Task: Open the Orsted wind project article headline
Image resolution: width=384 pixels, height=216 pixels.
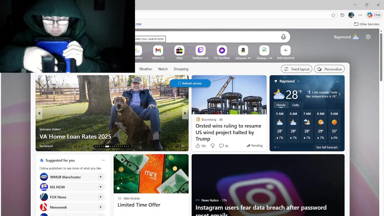Action: tap(229, 132)
